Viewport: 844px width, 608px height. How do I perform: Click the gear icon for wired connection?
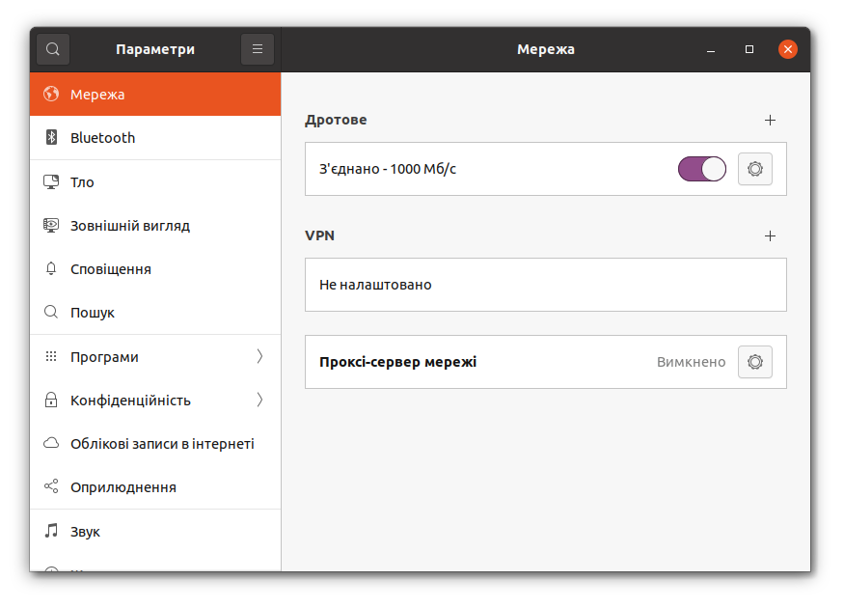coord(754,169)
